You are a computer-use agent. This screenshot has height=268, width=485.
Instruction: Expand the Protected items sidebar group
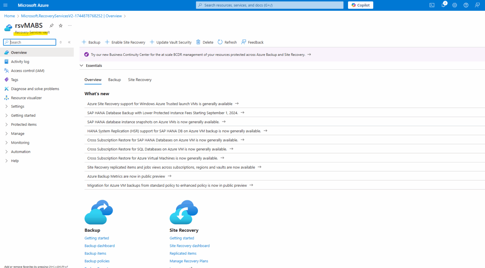point(24,125)
